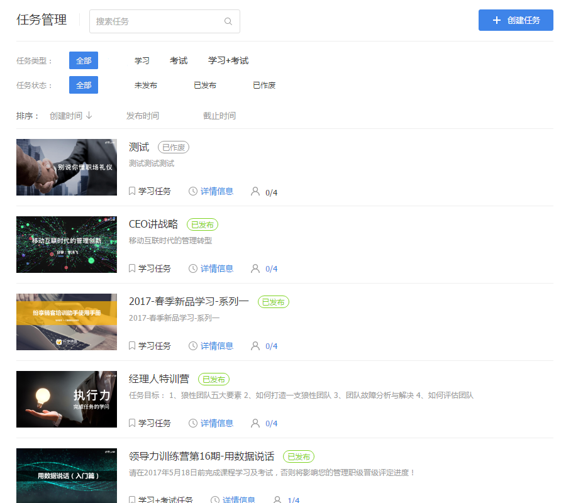Open the CEO讲战略 task title

(153, 224)
